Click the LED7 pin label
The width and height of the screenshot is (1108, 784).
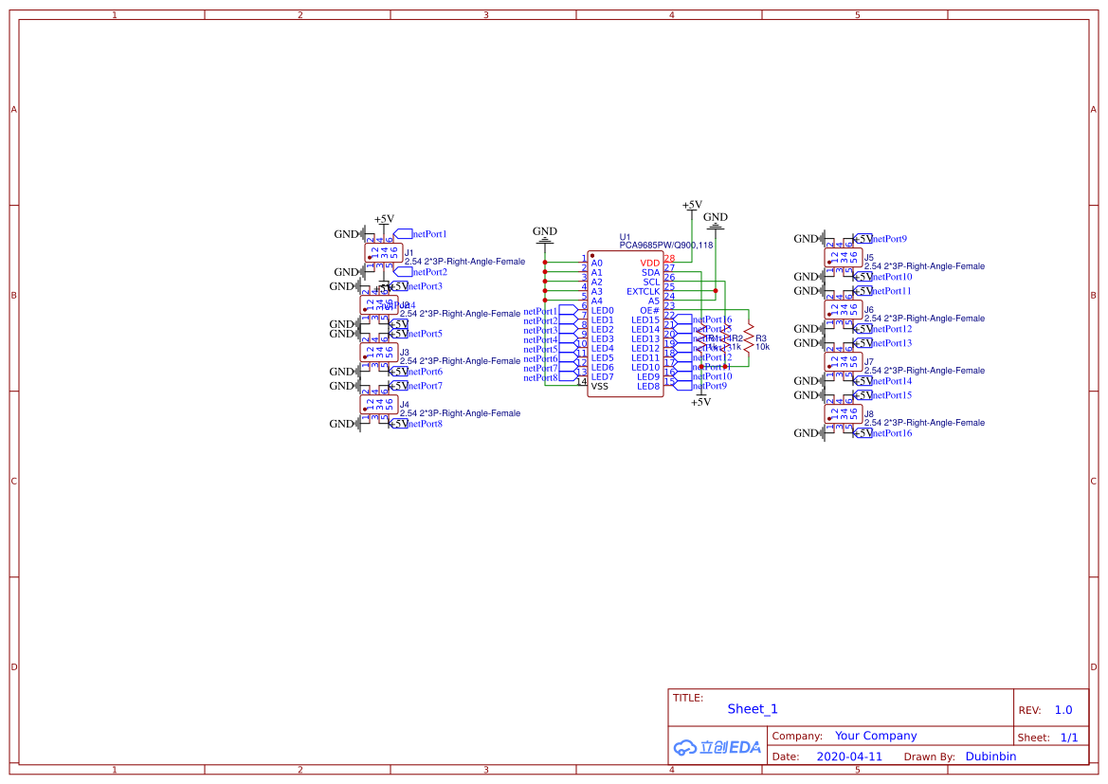click(602, 377)
